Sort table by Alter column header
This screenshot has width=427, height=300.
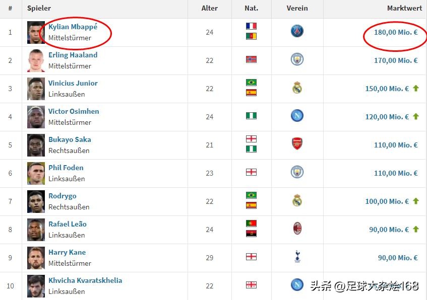point(209,9)
